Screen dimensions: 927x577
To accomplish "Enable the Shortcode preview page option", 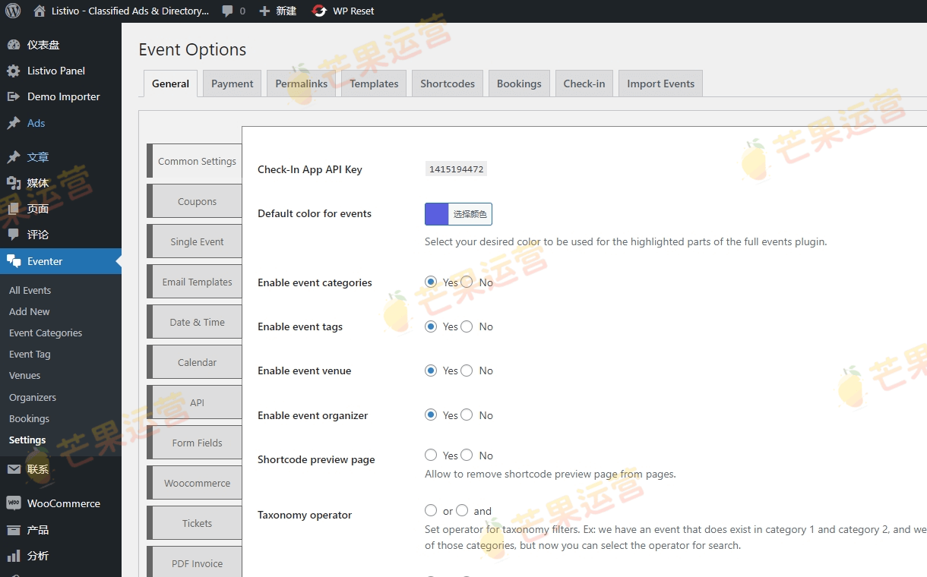I will pyautogui.click(x=431, y=455).
